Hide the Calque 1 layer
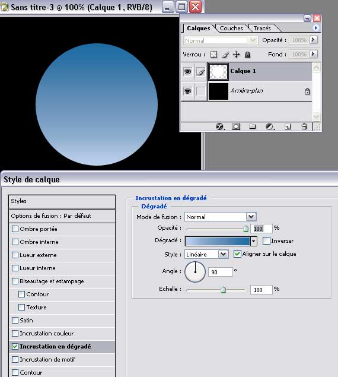This screenshot has height=377, width=338. pyautogui.click(x=187, y=71)
